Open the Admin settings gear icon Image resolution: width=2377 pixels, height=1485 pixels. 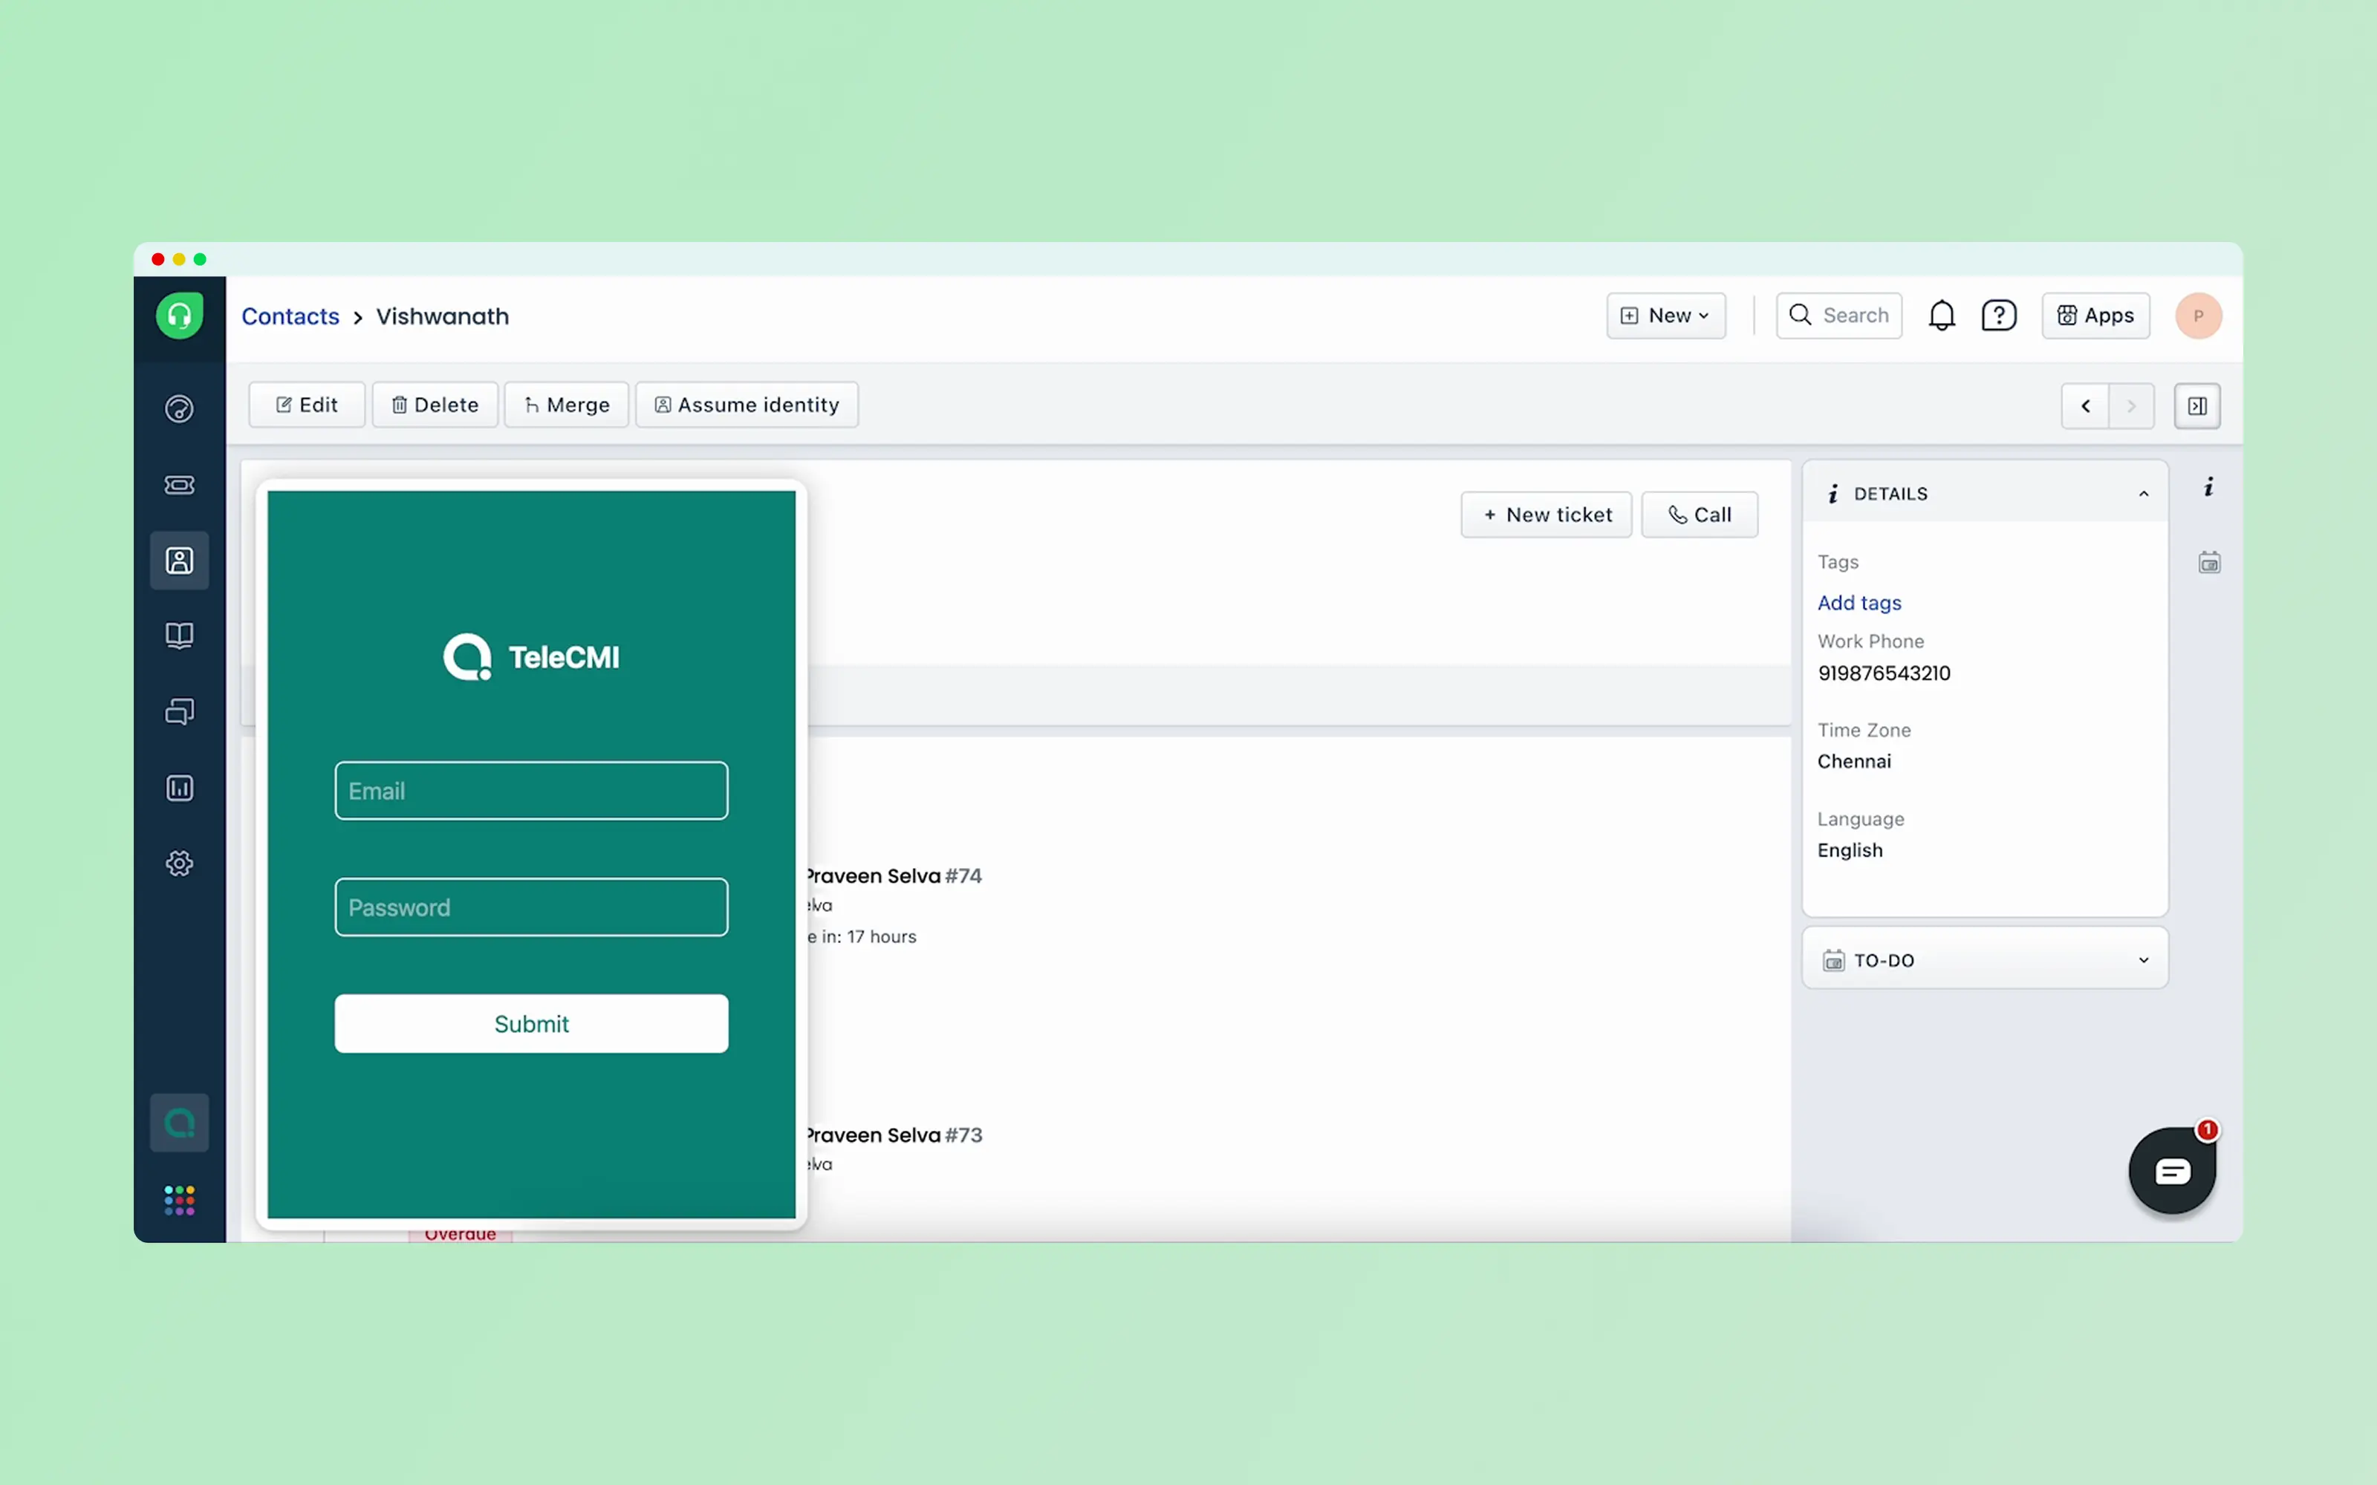click(x=179, y=864)
